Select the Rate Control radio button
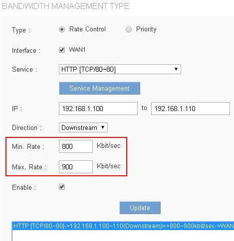Viewport: 234px width, 241px height. [x=62, y=29]
